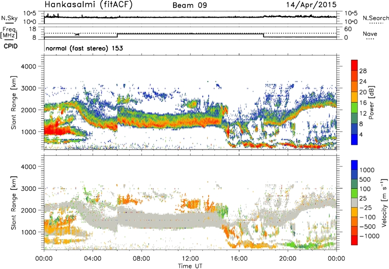The height and width of the screenshot is (269, 389).
Task: Click the Slant Range label of velocity panel
Action: [14, 202]
